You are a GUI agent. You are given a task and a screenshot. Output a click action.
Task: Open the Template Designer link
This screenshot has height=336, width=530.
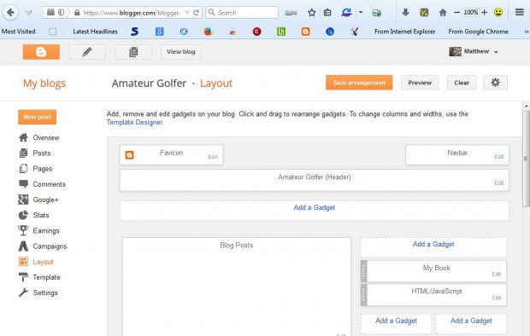[134, 122]
